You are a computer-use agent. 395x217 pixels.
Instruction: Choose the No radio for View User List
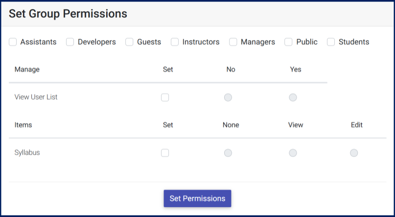pos(228,97)
